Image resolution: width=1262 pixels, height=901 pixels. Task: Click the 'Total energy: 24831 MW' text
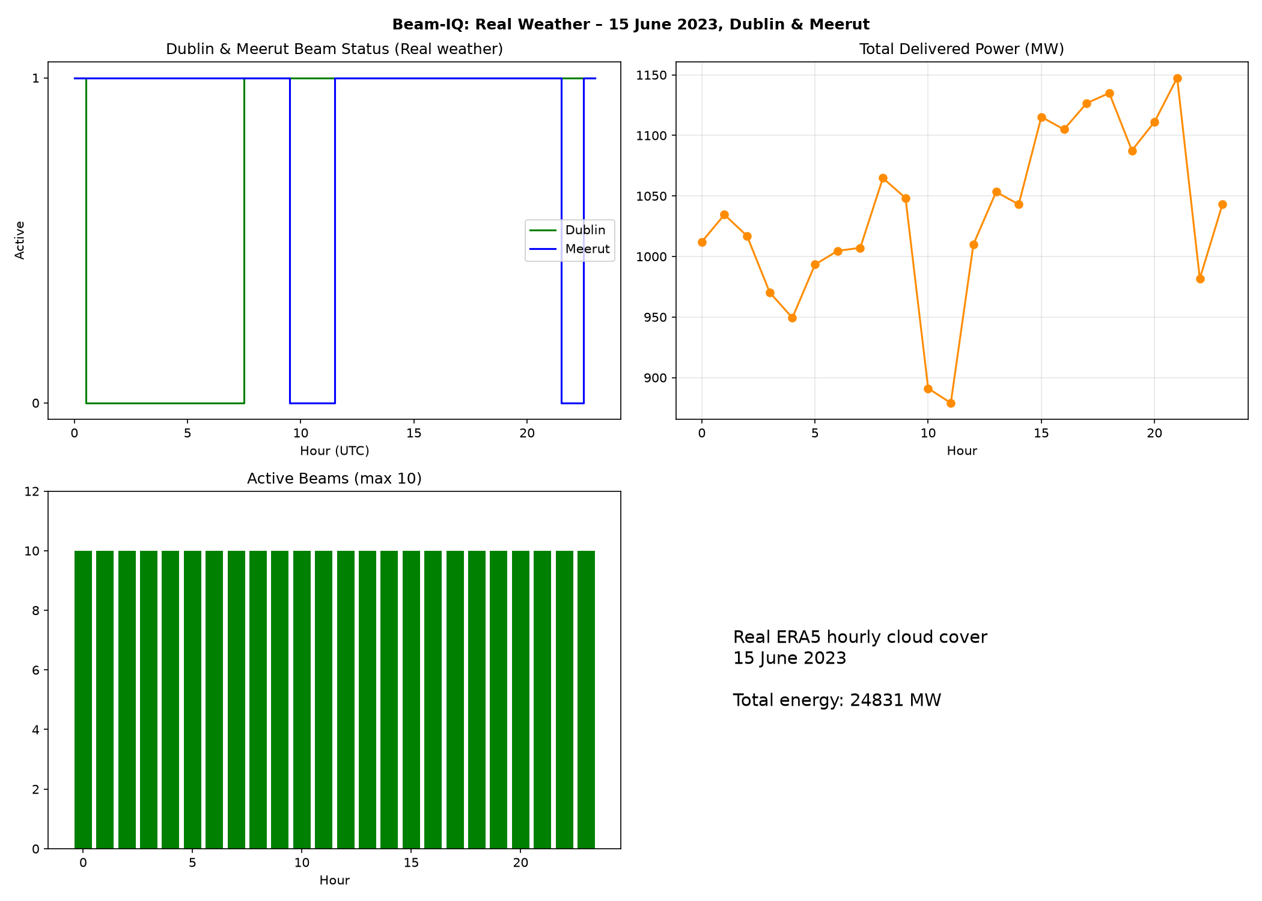[837, 700]
